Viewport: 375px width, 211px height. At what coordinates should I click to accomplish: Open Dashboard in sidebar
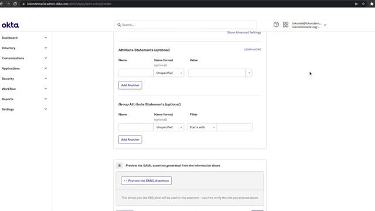tap(9, 38)
